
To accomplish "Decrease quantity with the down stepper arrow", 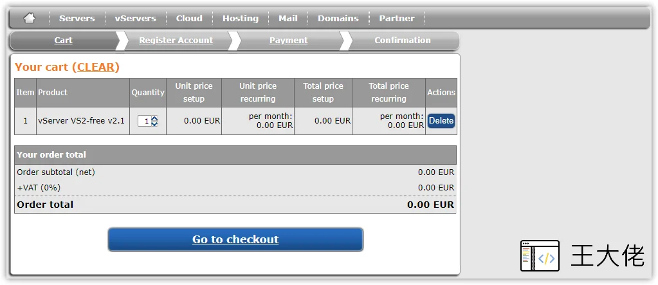I will click(x=154, y=124).
